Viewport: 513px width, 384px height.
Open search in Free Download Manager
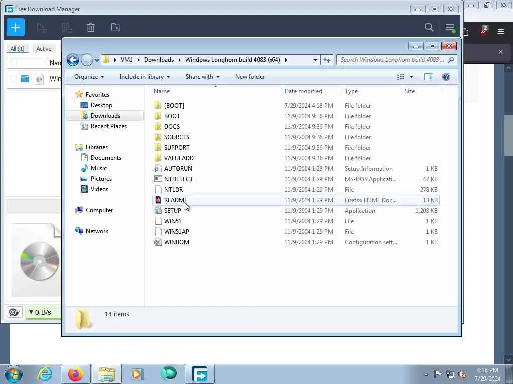tap(429, 27)
